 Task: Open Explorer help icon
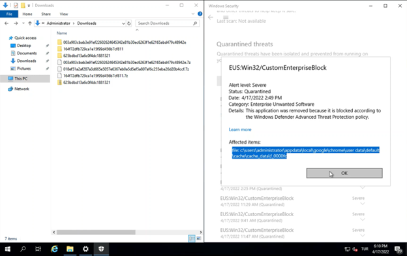point(200,14)
